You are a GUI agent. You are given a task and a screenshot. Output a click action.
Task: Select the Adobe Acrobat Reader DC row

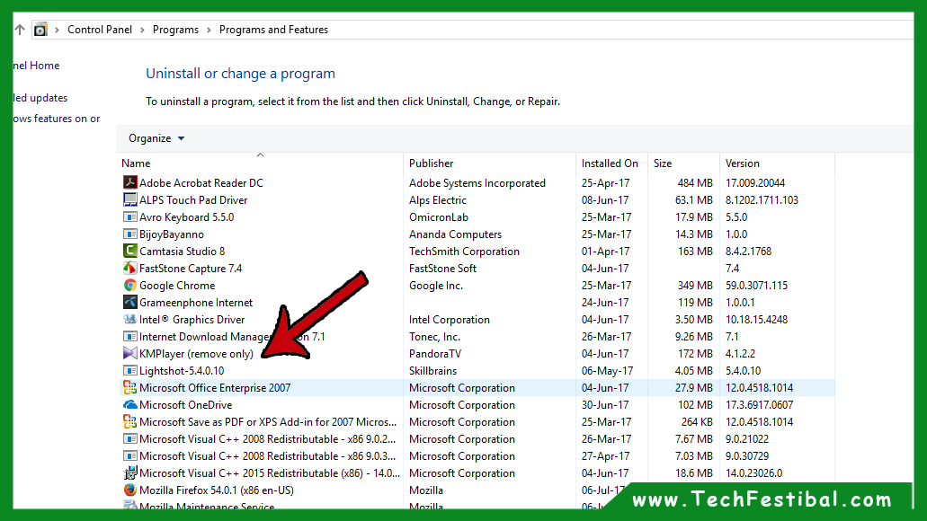click(476, 182)
